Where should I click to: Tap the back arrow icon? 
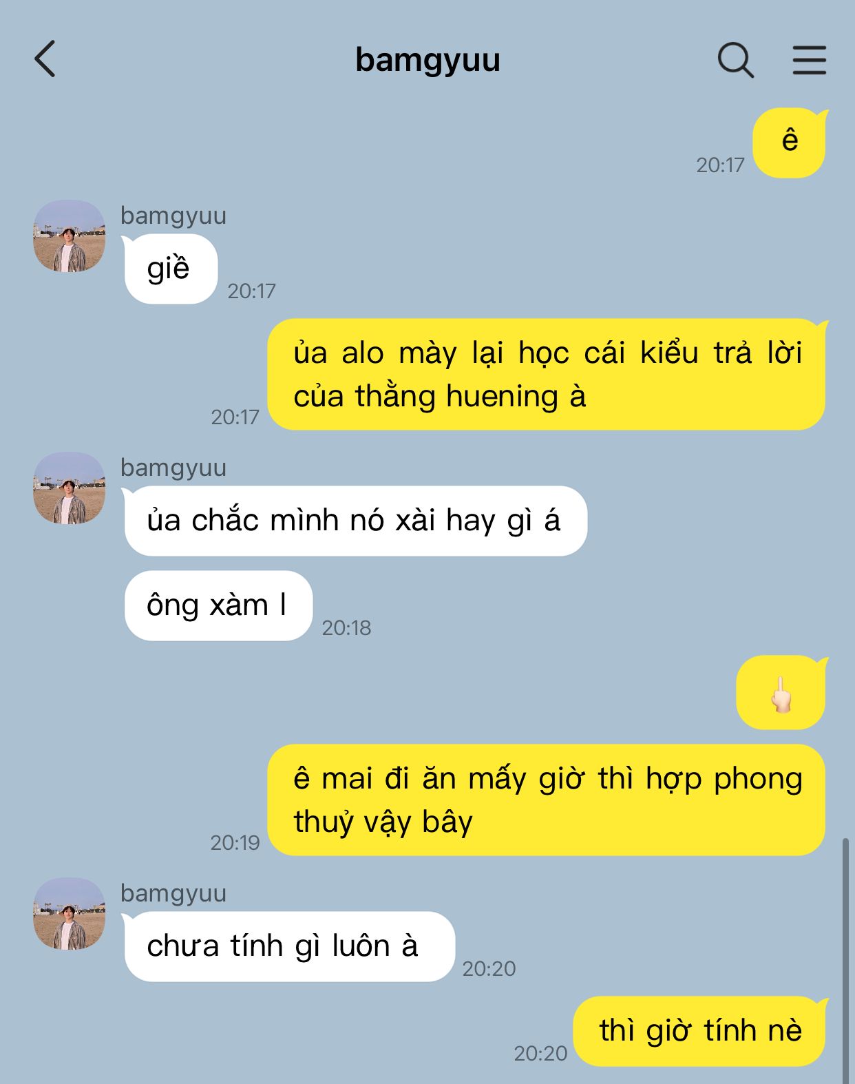(45, 59)
